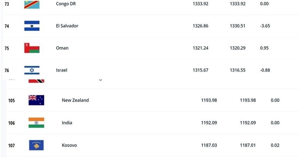Select the Kosovo flag icon
This screenshot has height=158, width=299.
[36, 145]
